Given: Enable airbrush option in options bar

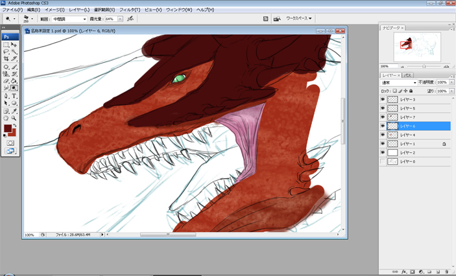Looking at the screenshot, I should (x=130, y=19).
